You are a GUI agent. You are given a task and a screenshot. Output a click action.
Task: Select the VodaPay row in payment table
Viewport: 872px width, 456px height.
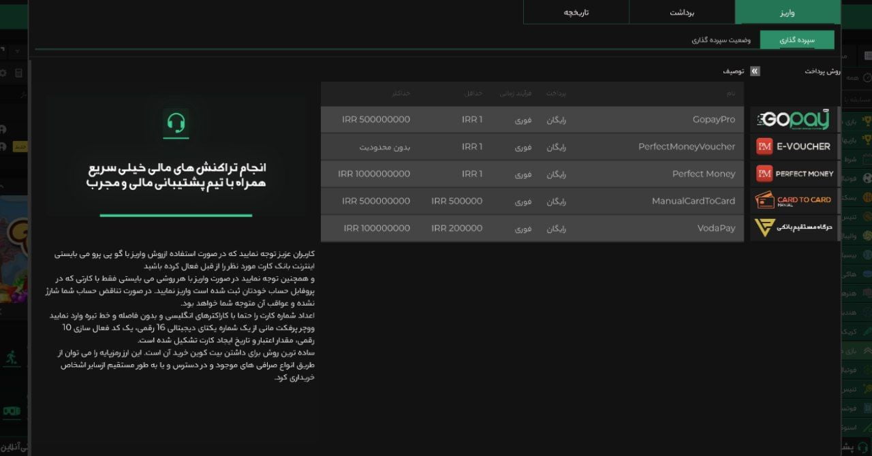531,228
